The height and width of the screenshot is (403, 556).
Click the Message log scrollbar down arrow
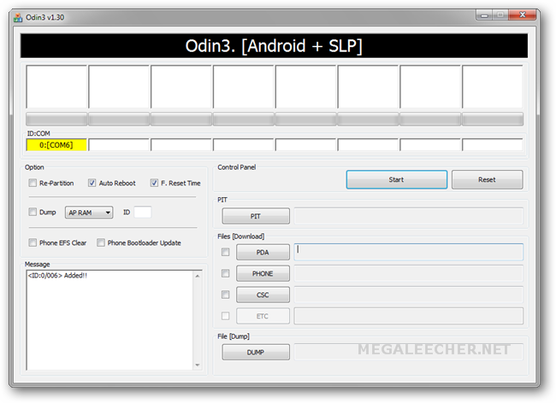coord(198,365)
